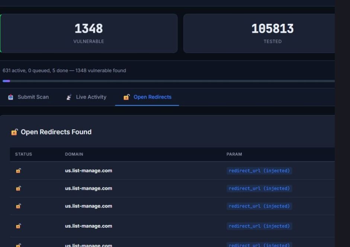This screenshot has width=350, height=247.
Task: Open the Submit Scan tab
Action: 33,97
